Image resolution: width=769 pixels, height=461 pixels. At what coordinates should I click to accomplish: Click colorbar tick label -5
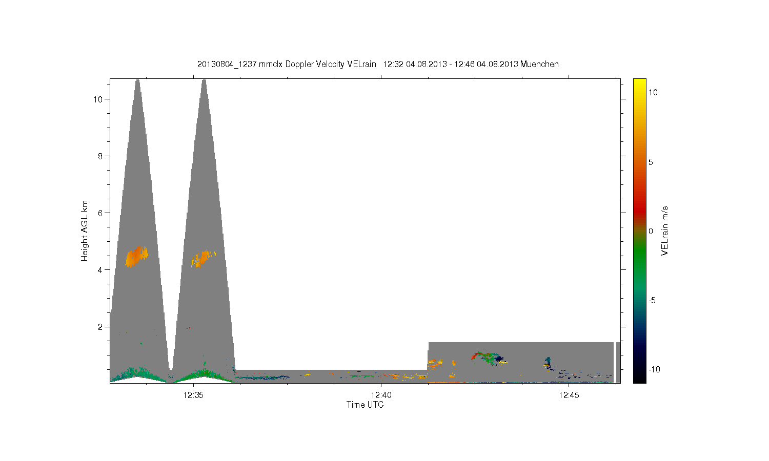[x=652, y=300]
